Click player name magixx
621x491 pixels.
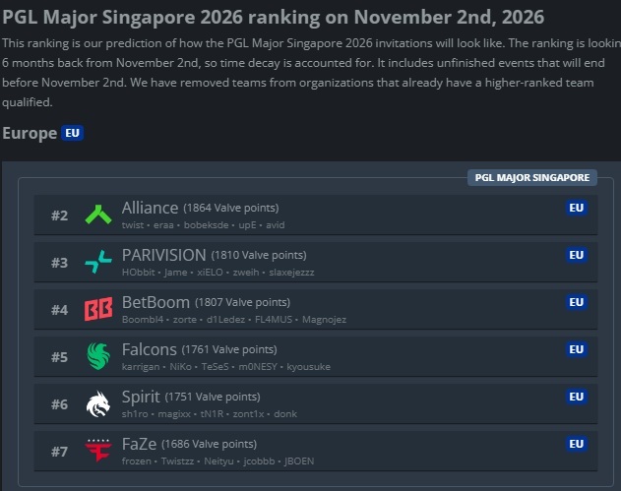click(174, 414)
